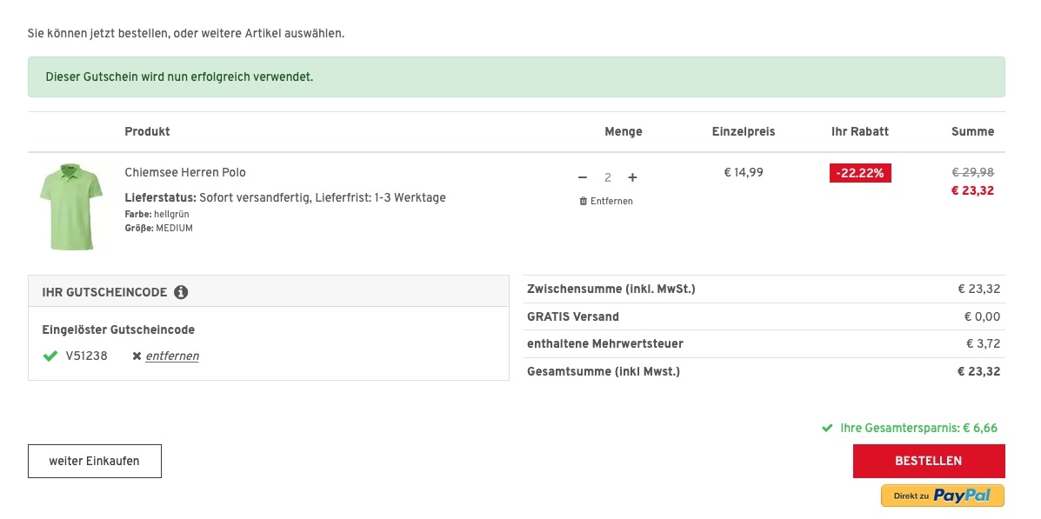1041x519 pixels.
Task: Click the X icon beside voucher entfernen
Action: [x=137, y=356]
